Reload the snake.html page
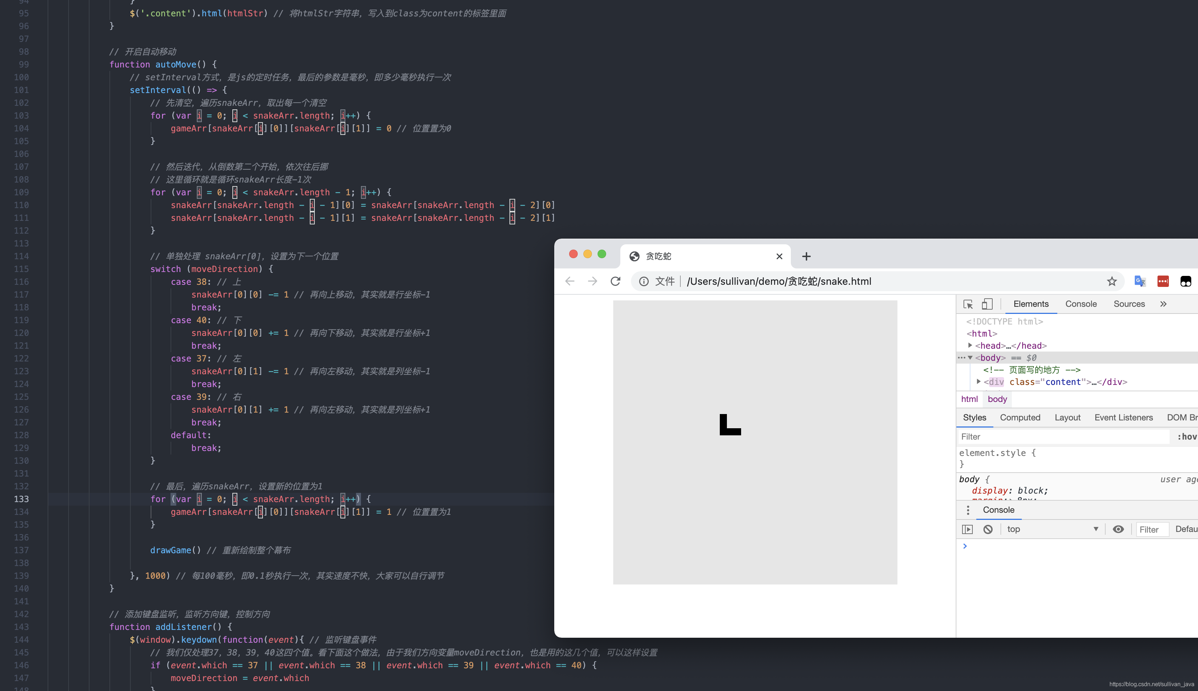 click(615, 282)
